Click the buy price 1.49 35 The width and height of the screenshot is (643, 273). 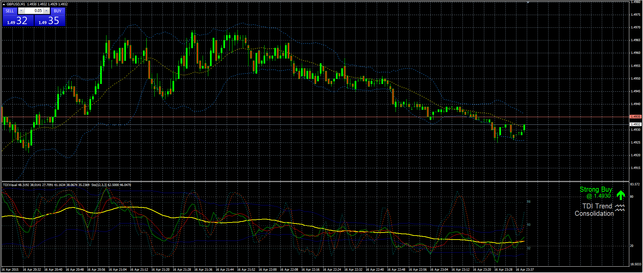tap(50, 20)
